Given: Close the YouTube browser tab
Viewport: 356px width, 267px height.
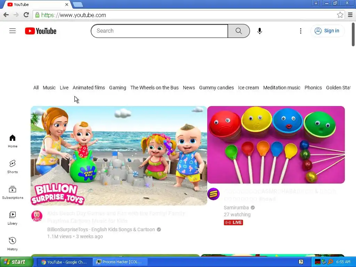Looking at the screenshot, I should pos(67,4).
